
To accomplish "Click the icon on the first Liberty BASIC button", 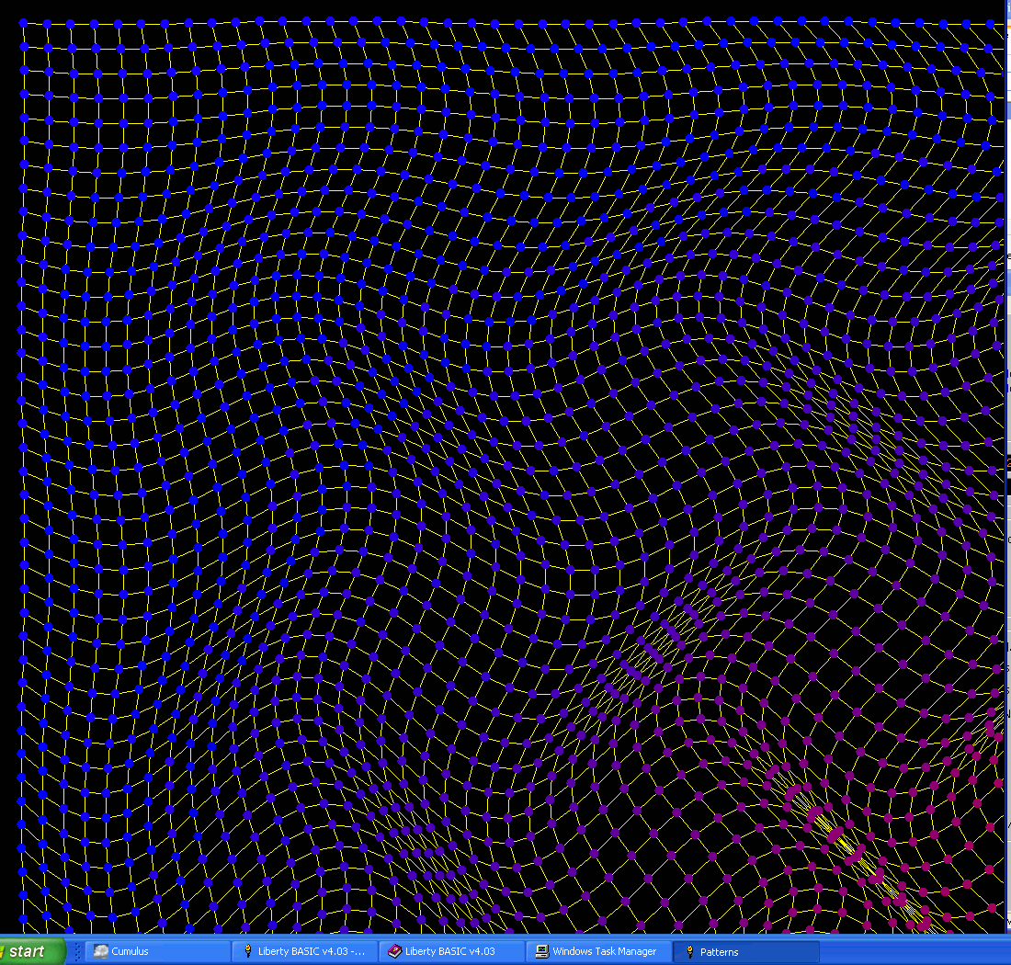I will pyautogui.click(x=248, y=951).
